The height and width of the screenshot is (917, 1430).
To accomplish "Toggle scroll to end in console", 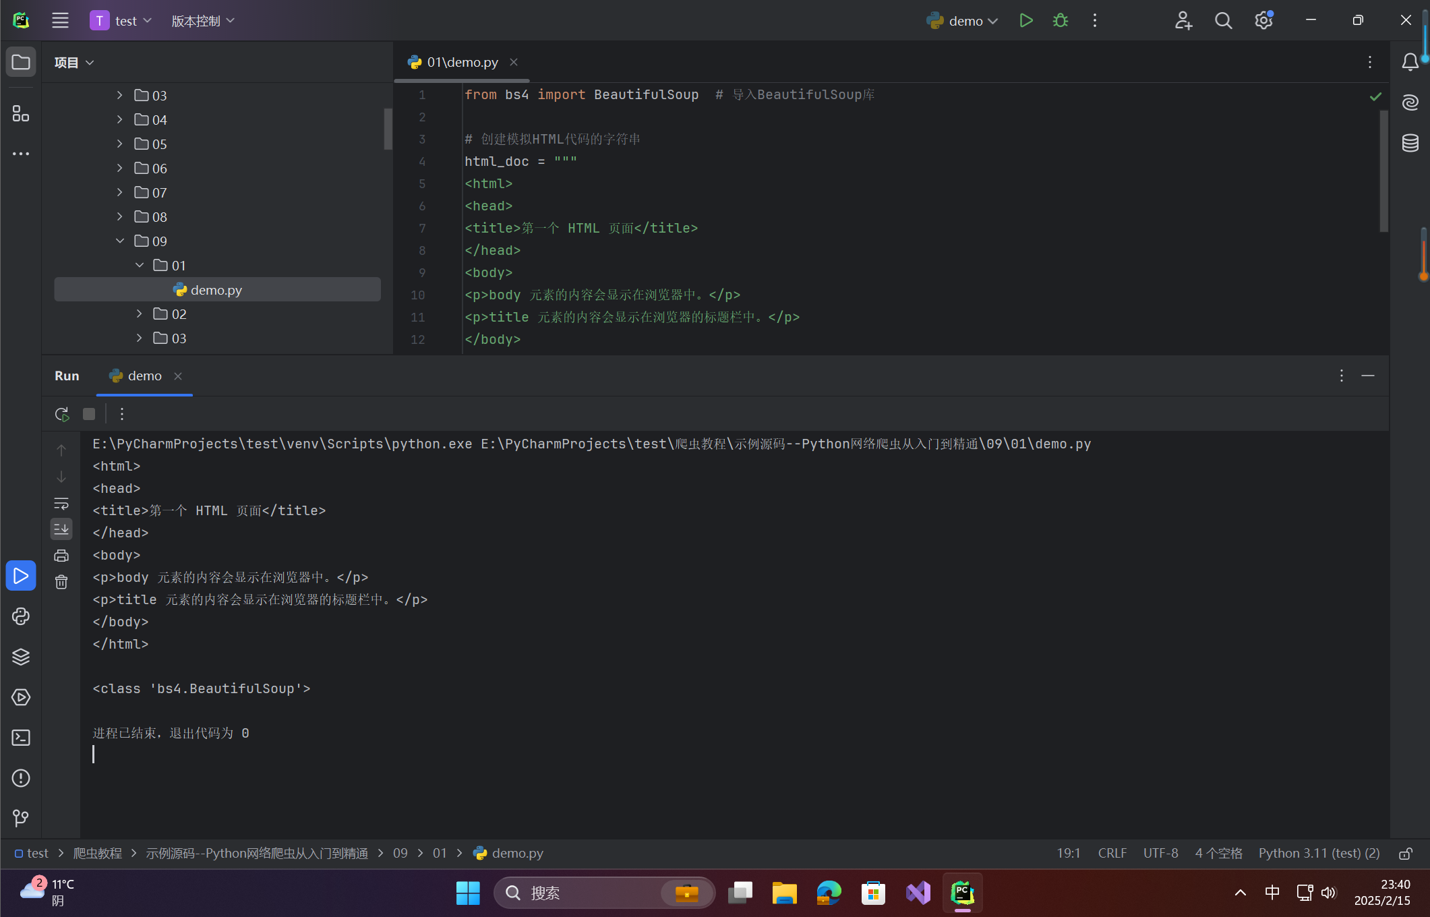I will [x=61, y=529].
